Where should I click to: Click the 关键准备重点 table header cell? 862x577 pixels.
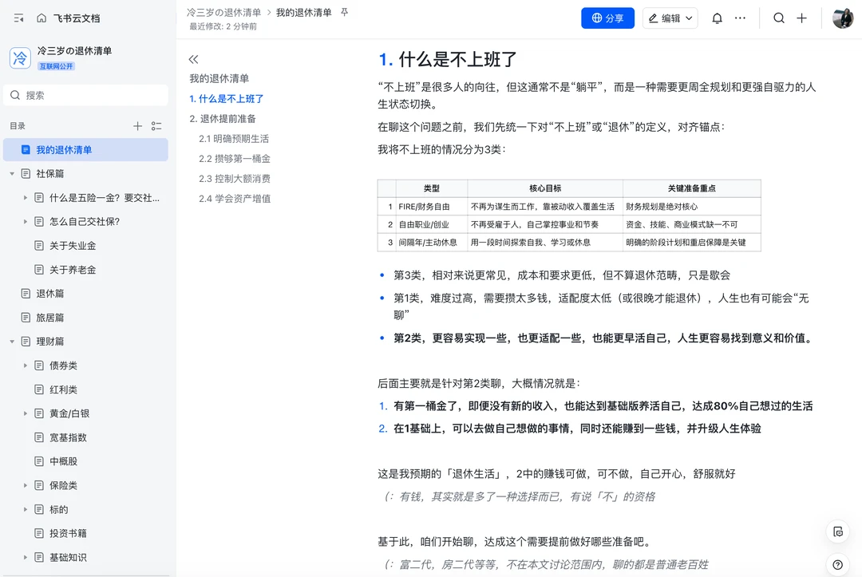coord(691,188)
